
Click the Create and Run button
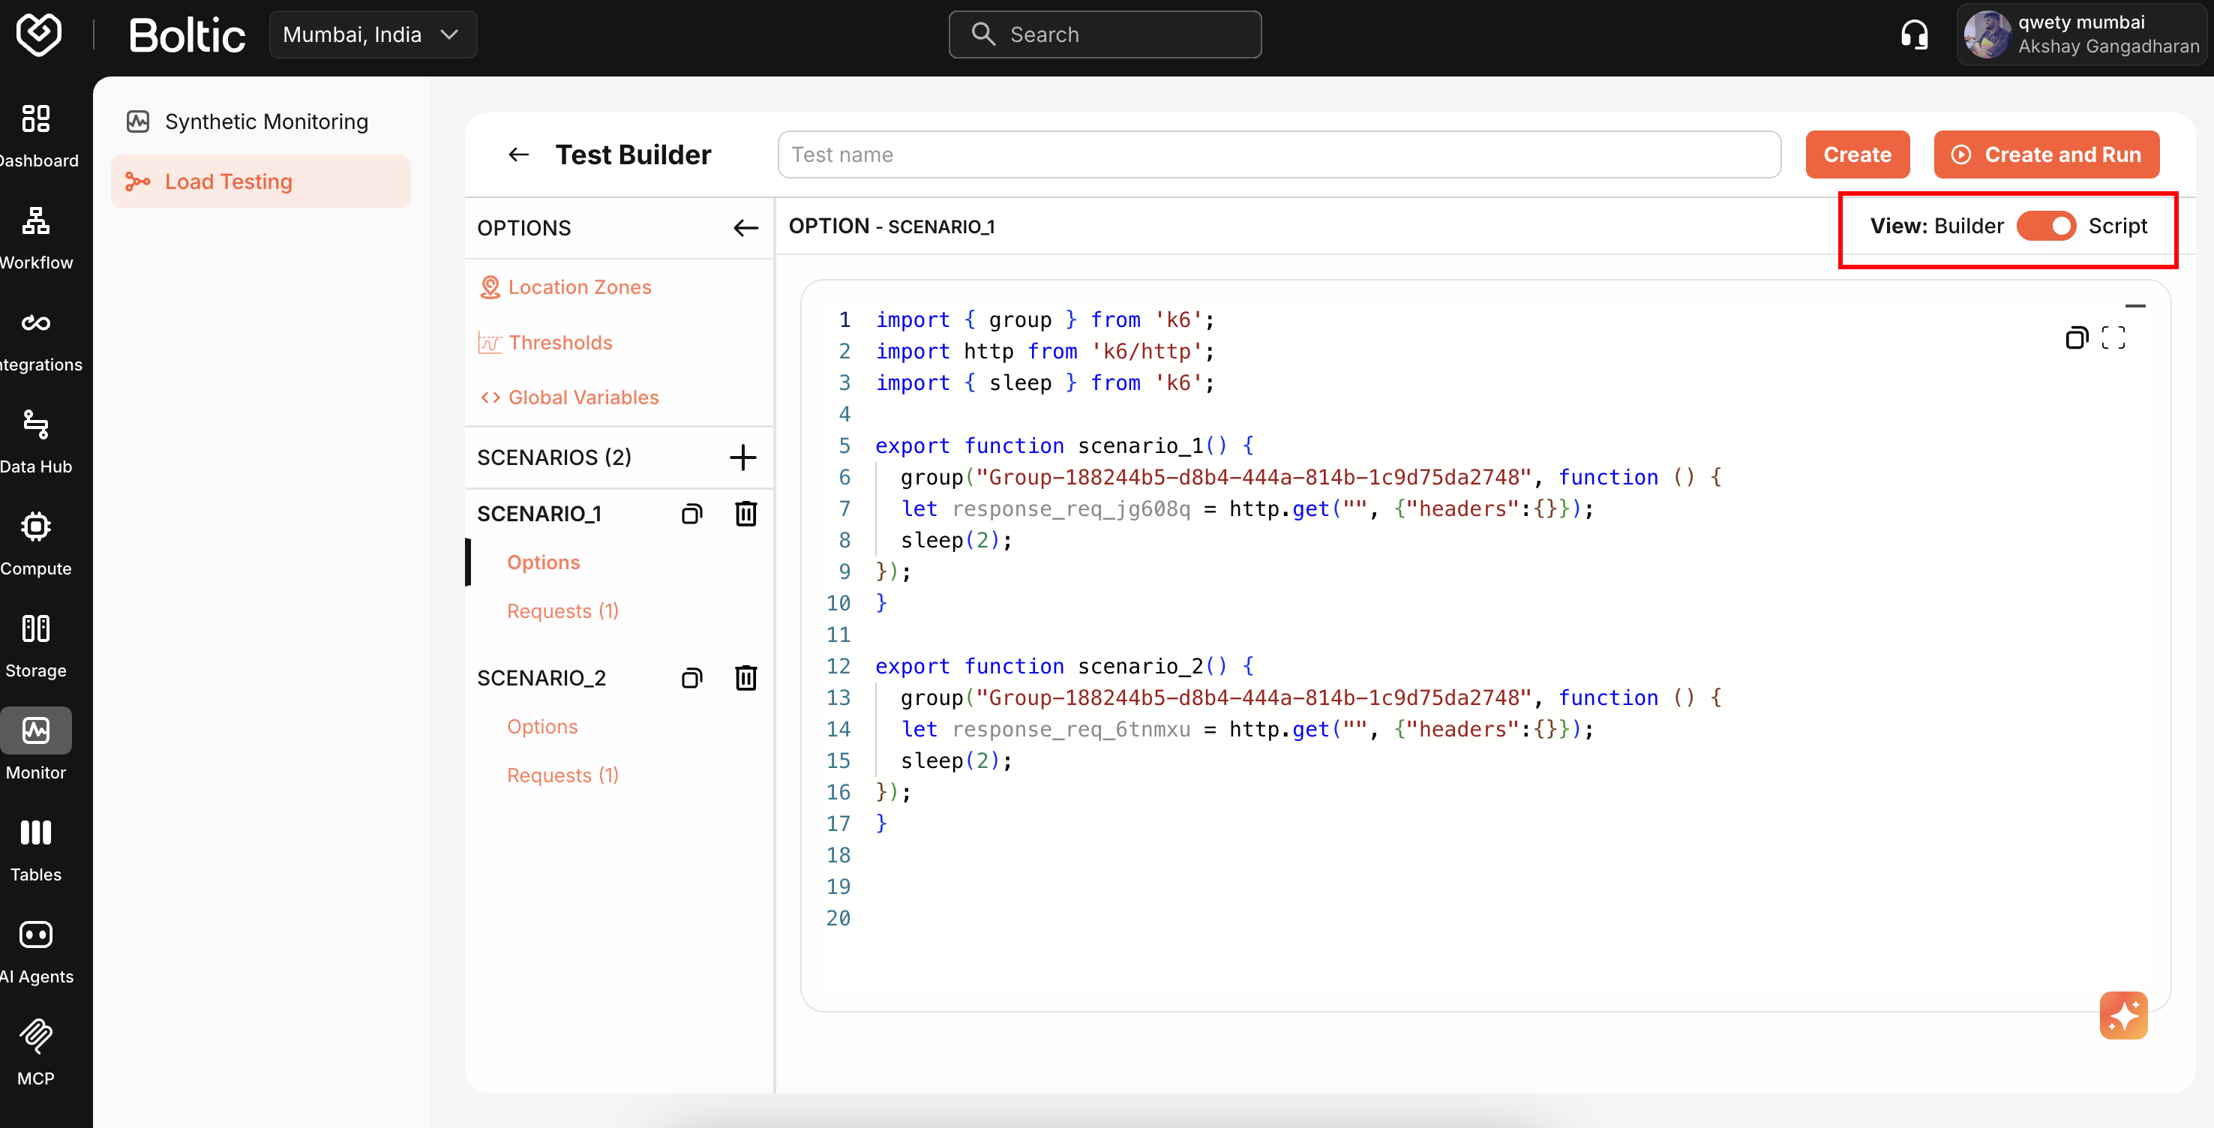(2047, 154)
